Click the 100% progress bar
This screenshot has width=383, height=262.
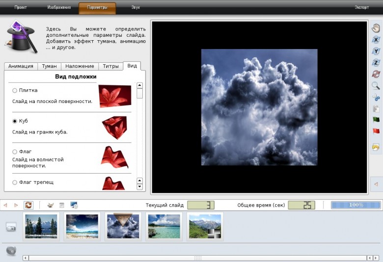[x=356, y=205]
